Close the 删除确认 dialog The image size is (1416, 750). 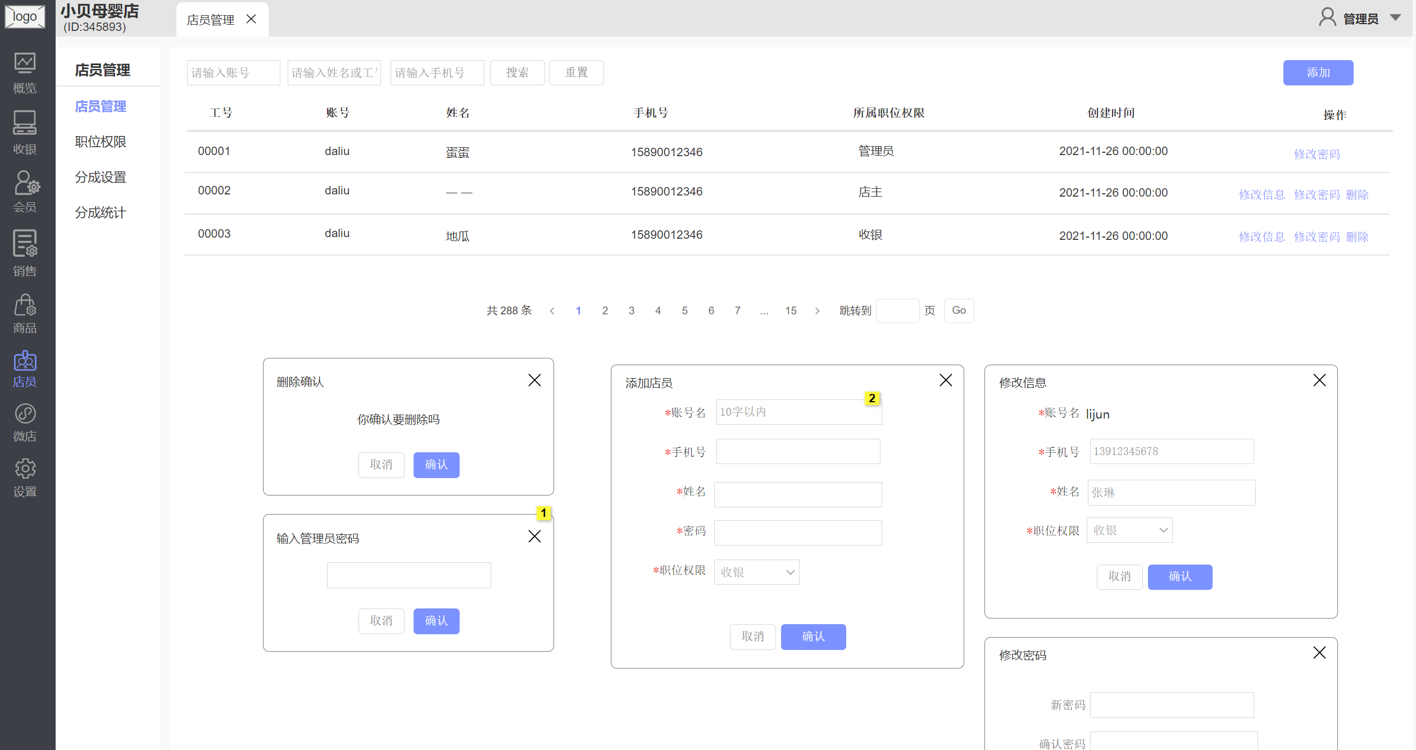coord(534,380)
